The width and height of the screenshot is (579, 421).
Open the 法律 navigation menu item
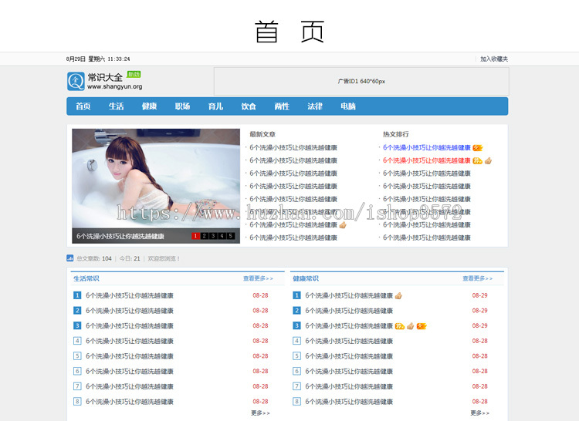(x=315, y=106)
